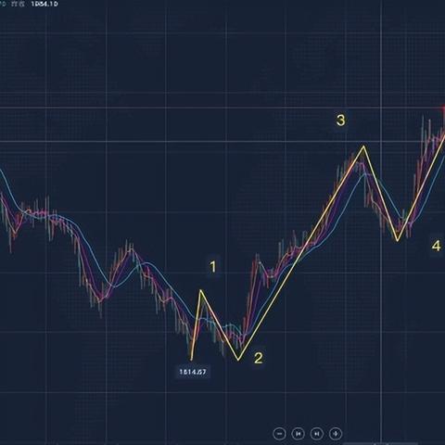
Task: Click yellow trend line trough beside label 2
Action: pyautogui.click(x=238, y=360)
